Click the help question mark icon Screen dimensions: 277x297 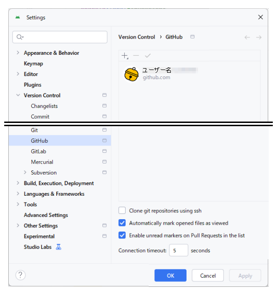[20, 275]
